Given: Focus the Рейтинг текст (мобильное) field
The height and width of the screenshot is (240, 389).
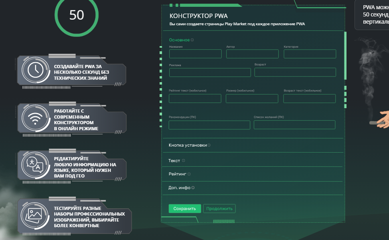Looking at the screenshot, I should (195, 99).
